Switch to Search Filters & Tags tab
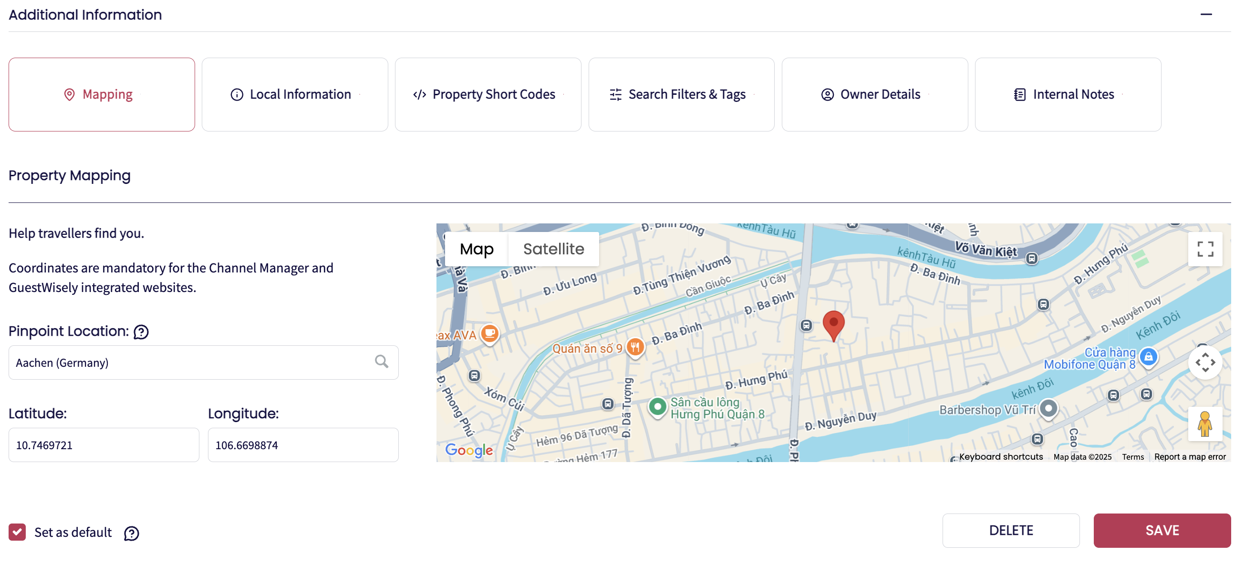 point(681,95)
